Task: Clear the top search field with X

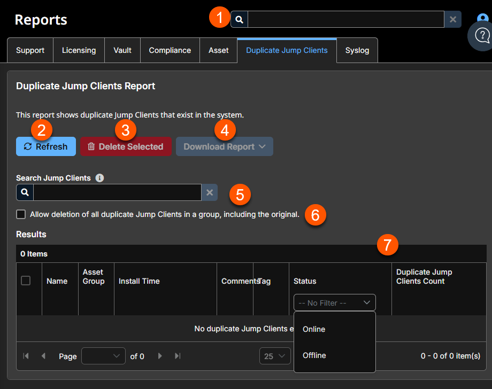Action: (453, 19)
